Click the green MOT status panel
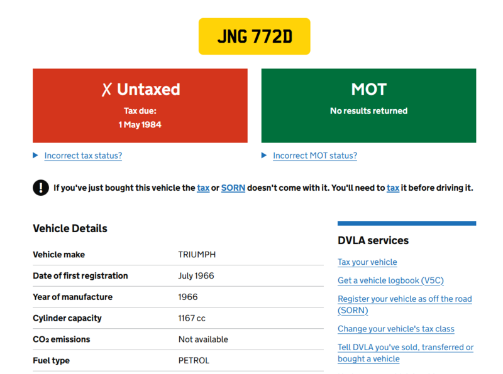503x374 pixels. coord(368,105)
